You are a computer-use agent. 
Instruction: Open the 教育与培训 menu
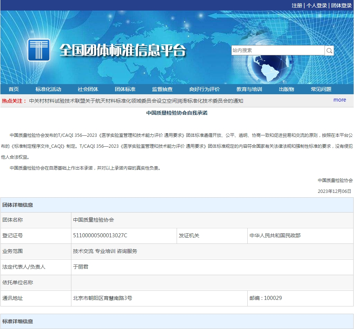coord(249,89)
